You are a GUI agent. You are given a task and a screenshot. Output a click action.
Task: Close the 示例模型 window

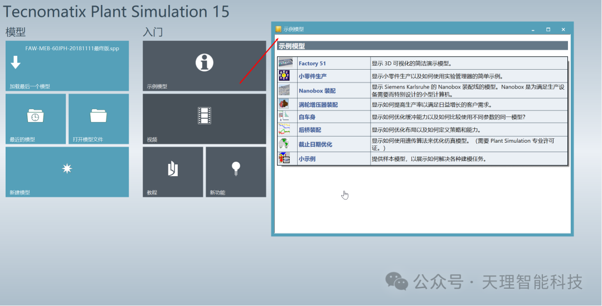tap(563, 30)
